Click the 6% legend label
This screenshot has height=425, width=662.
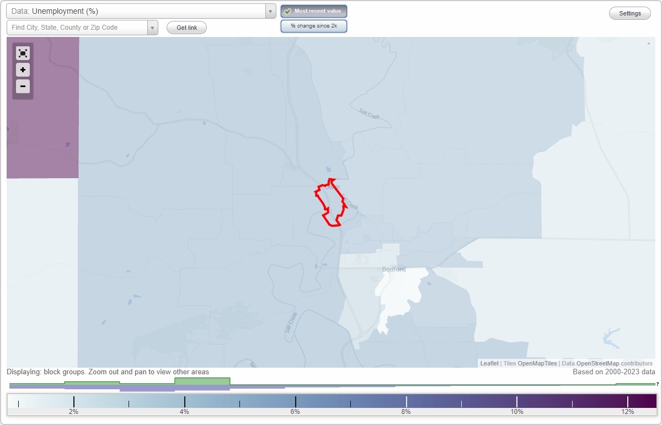click(x=295, y=412)
